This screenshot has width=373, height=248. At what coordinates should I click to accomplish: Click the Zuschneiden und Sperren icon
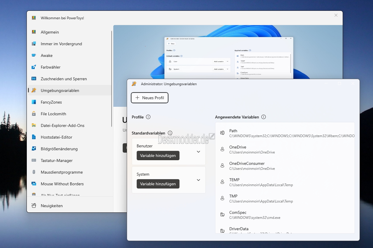pos(34,79)
